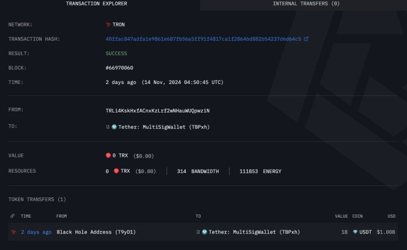Open Tether: MultiSigWallet in the TO field
This screenshot has width=407, height=250.
(164, 127)
